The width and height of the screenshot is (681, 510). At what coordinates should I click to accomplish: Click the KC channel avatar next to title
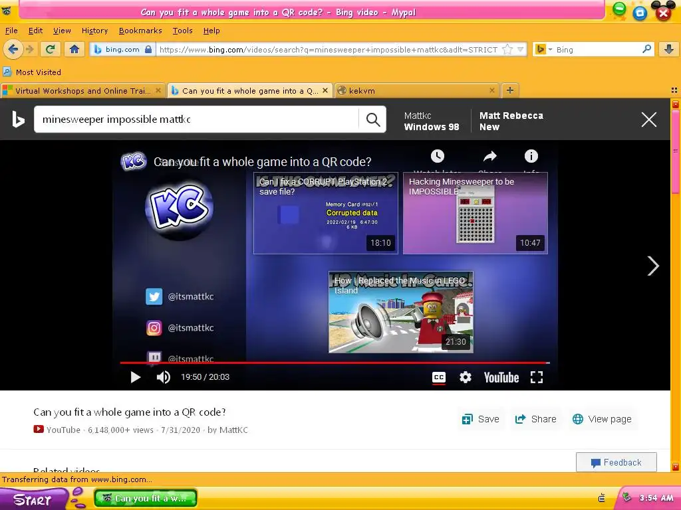click(x=133, y=161)
